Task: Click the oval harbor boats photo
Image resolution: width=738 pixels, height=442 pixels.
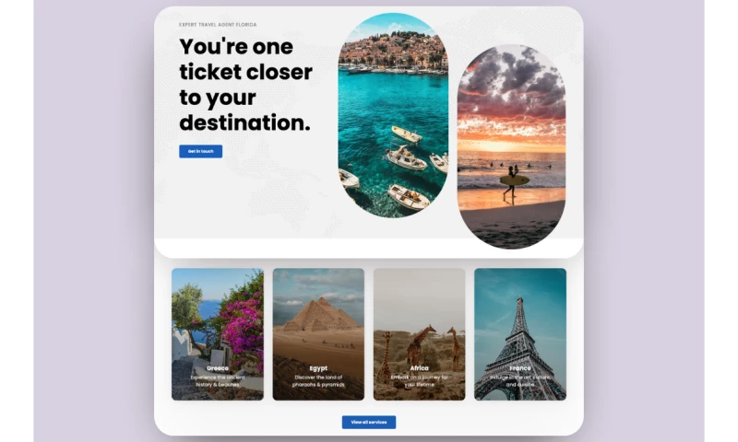Action: point(393,115)
